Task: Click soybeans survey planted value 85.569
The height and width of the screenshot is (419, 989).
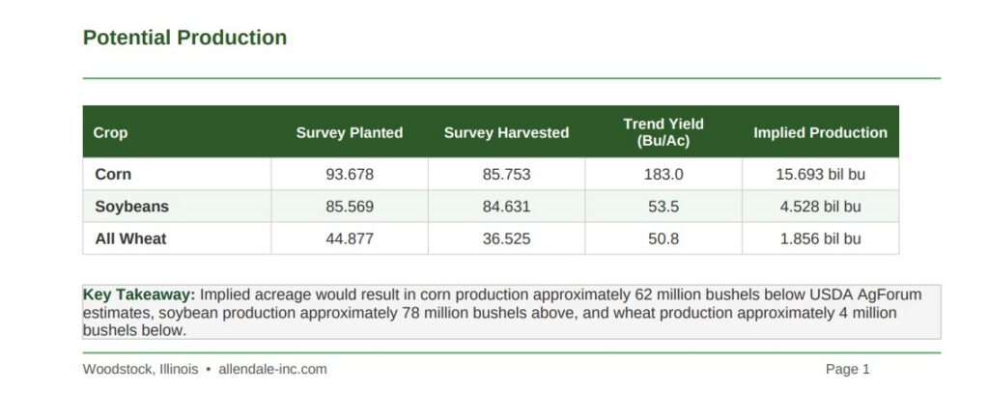Action: point(350,207)
